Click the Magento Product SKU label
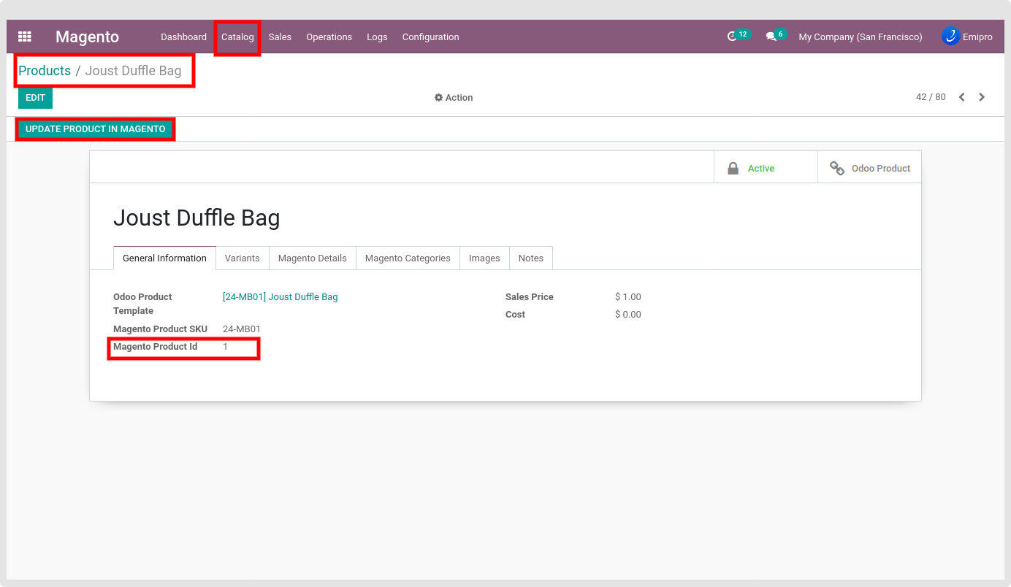This screenshot has height=587, width=1011. pyautogui.click(x=161, y=329)
